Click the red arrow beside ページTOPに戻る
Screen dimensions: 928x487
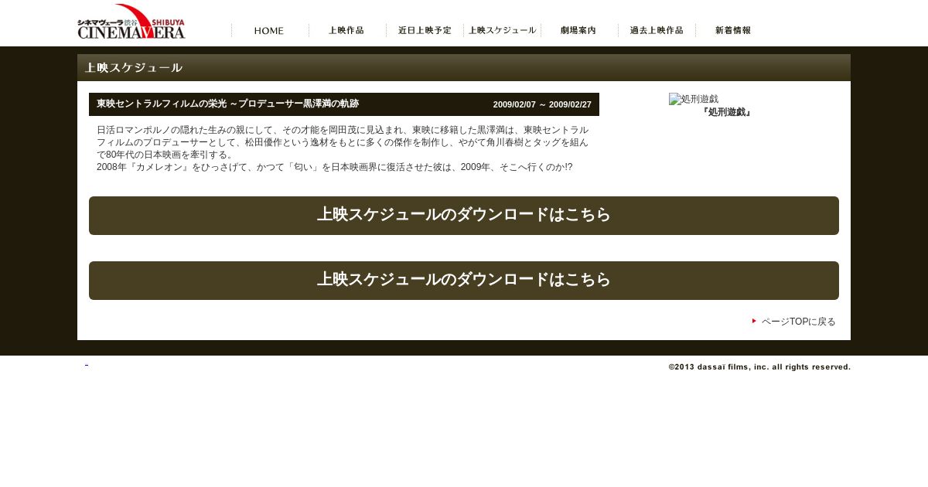click(x=754, y=321)
